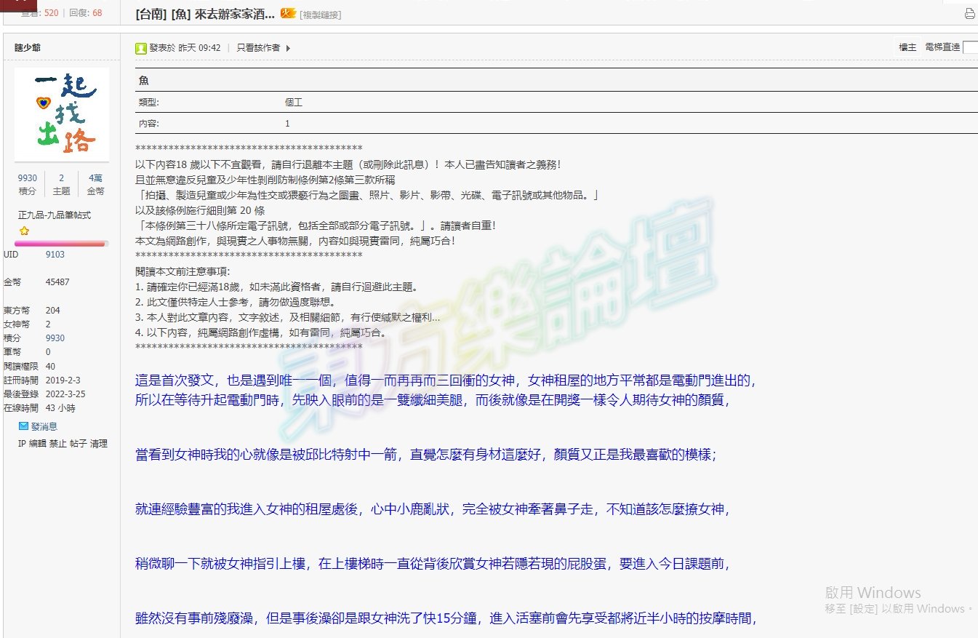Filter posts with 只看該作者
The width and height of the screenshot is (978, 638).
257,48
